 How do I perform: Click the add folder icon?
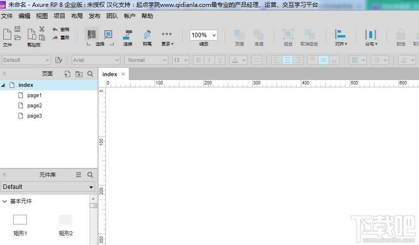tap(79, 74)
